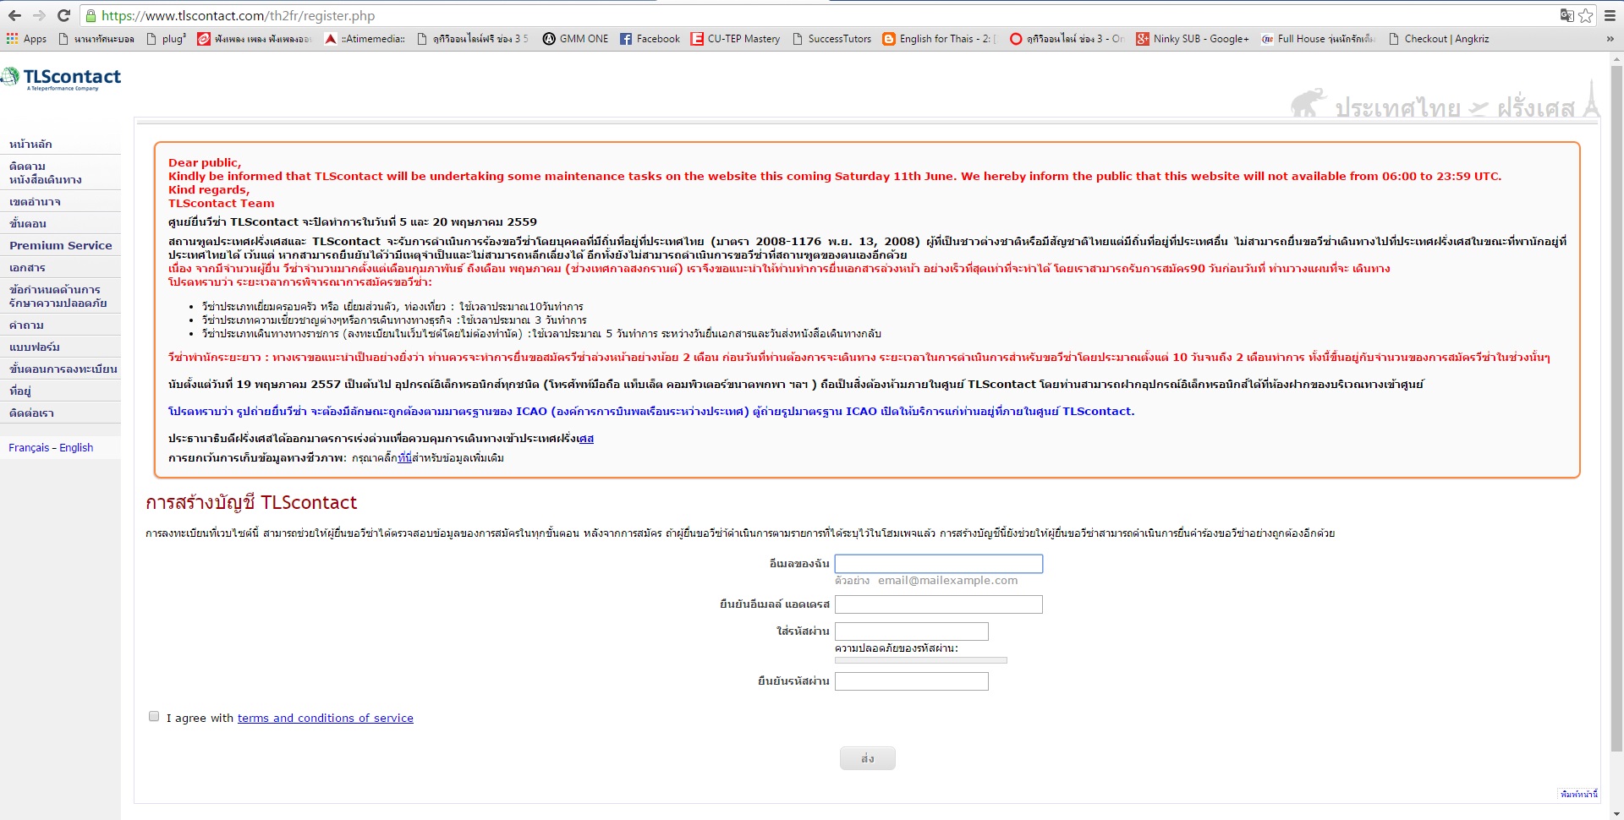This screenshot has width=1624, height=820.
Task: Reload the page with the refresh icon
Action: click(x=63, y=15)
